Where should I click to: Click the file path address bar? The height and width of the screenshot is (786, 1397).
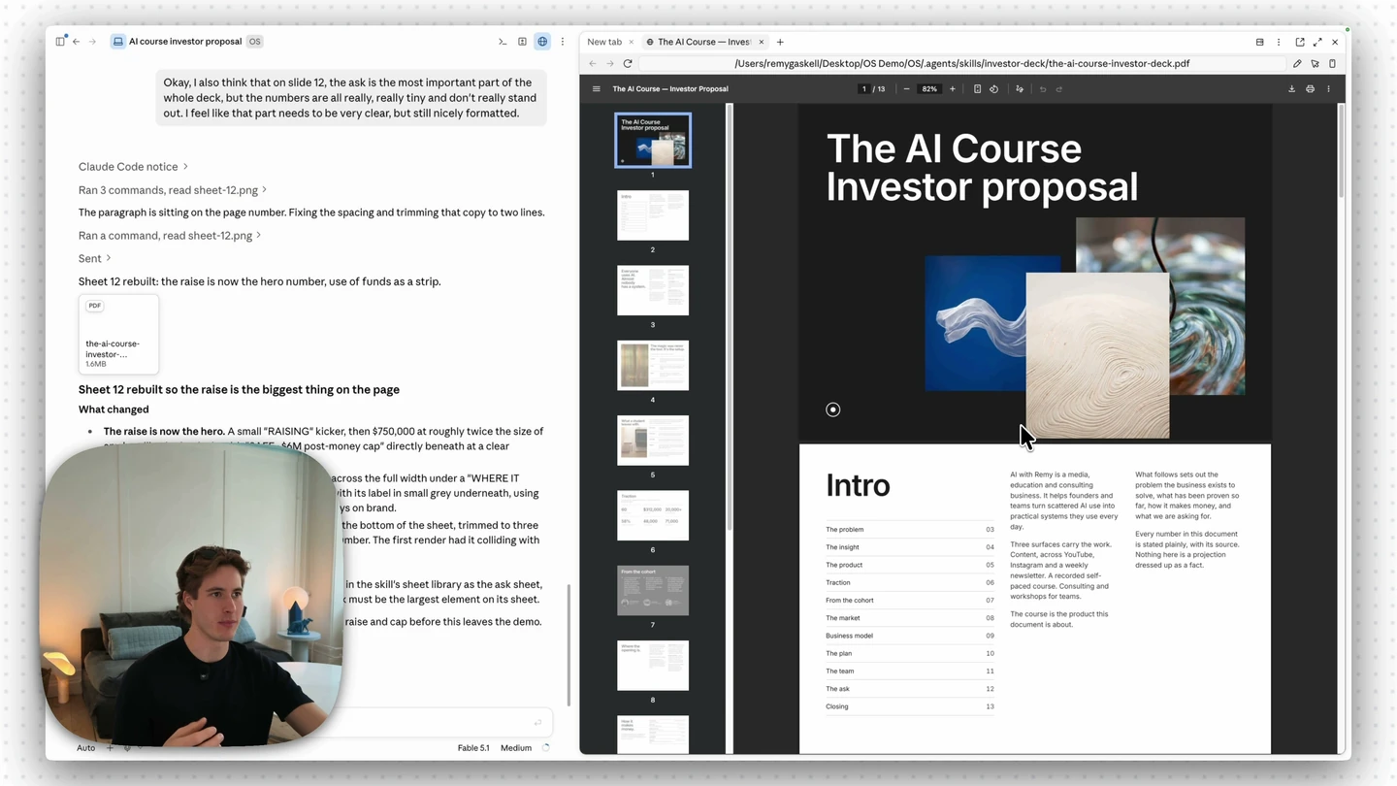[961, 64]
